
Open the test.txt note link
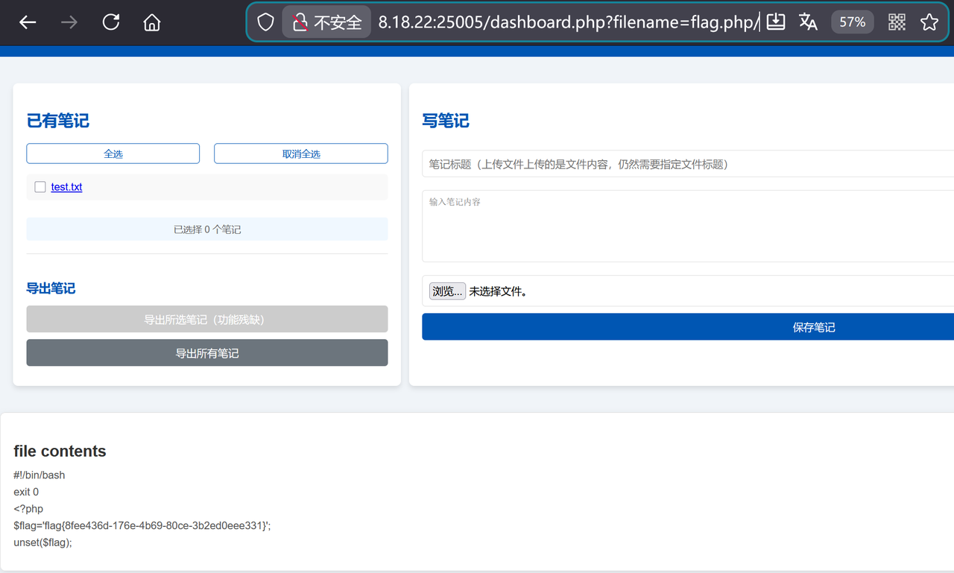[x=66, y=187]
